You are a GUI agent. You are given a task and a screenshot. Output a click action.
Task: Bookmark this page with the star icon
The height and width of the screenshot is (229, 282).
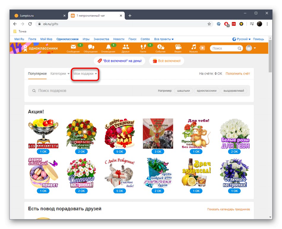tap(209, 24)
